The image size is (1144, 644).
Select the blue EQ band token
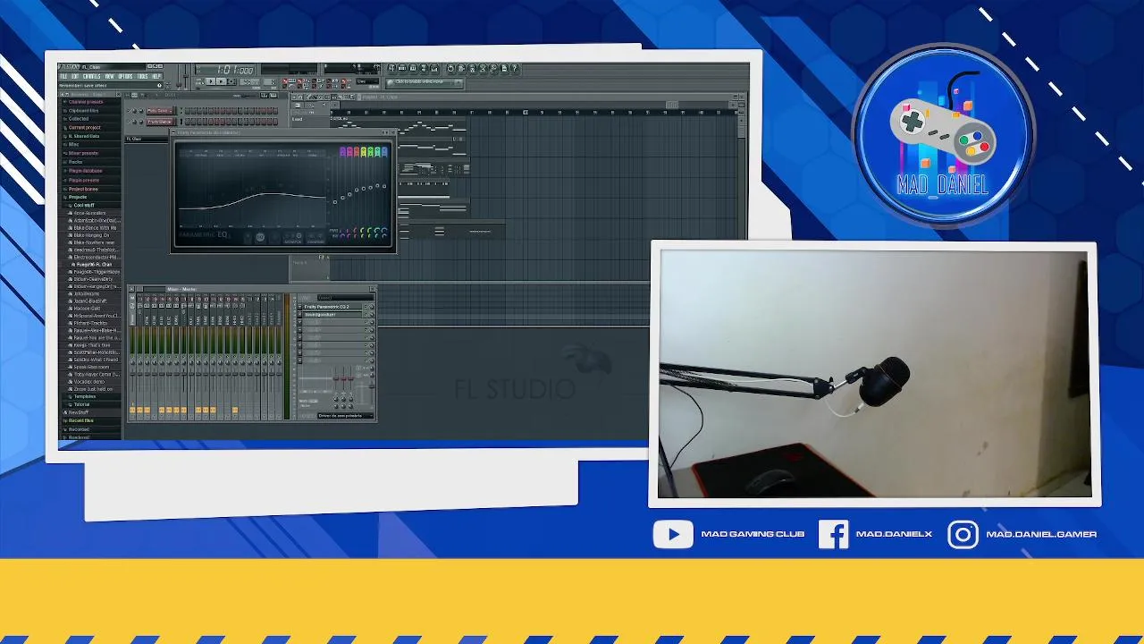click(384, 152)
